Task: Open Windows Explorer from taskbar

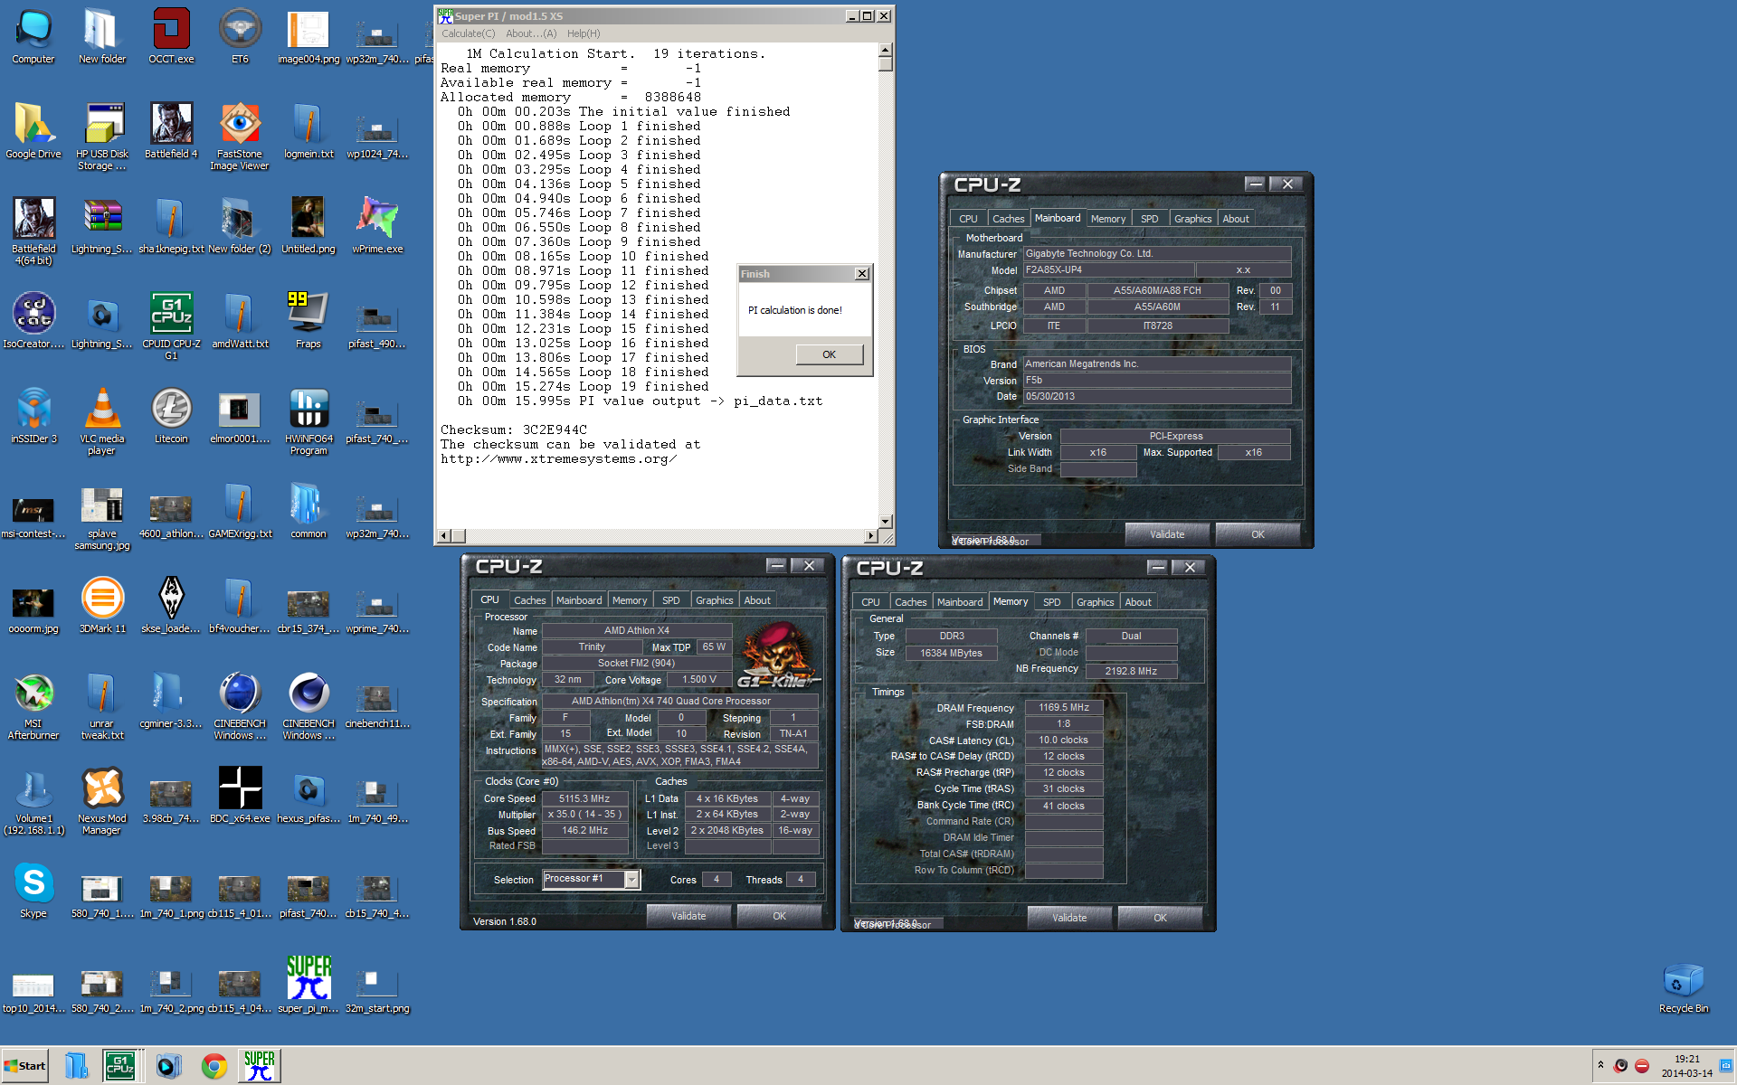Action: [x=77, y=1066]
